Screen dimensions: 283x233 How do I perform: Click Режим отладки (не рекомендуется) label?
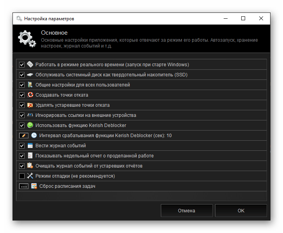(x=75, y=176)
